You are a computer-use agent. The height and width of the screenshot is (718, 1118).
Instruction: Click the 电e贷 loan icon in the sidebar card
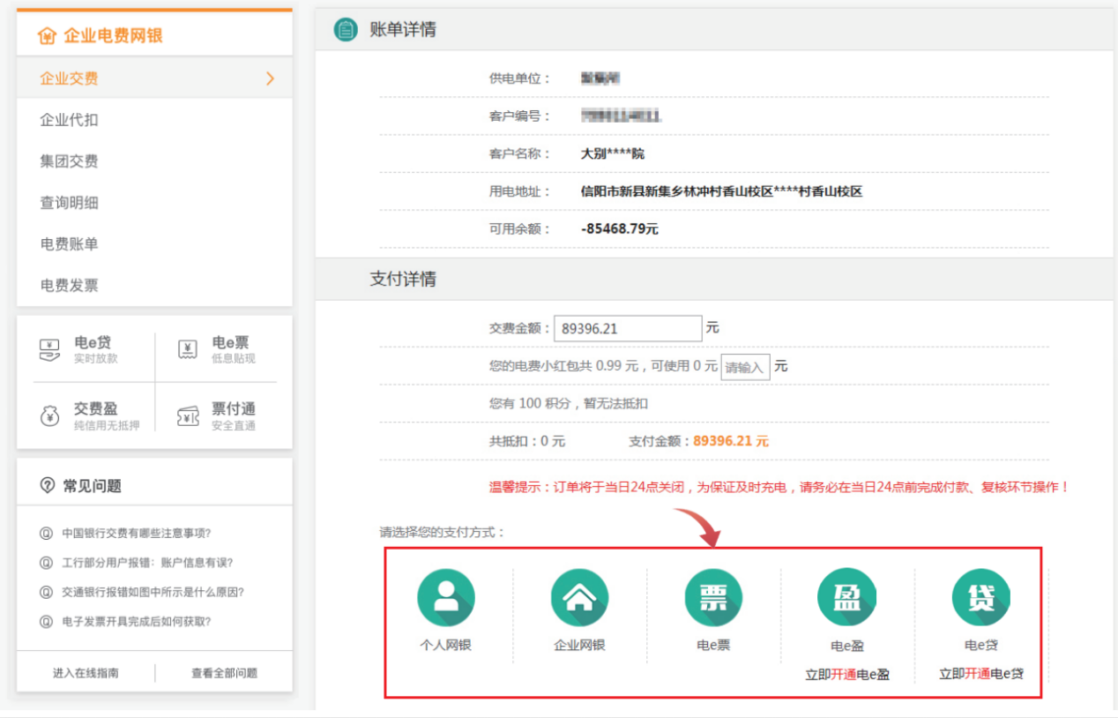click(50, 349)
